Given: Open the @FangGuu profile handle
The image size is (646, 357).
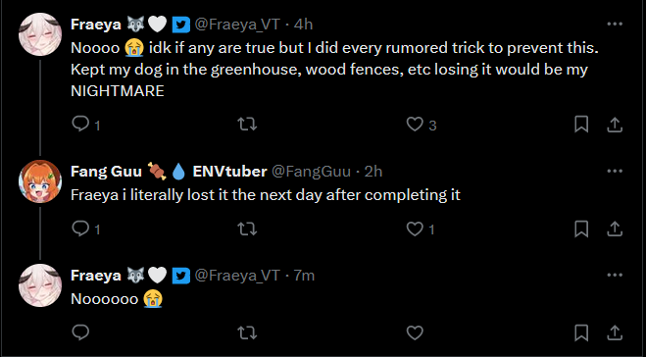Looking at the screenshot, I should point(311,171).
